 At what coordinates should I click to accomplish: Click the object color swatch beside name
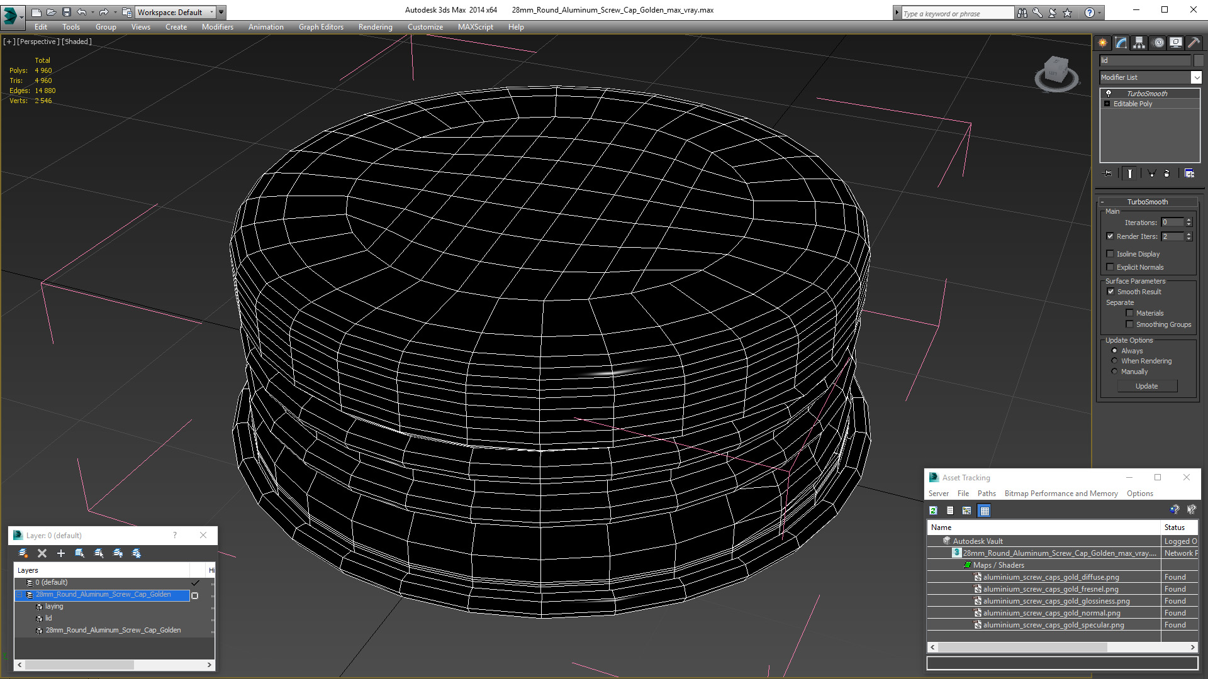[x=1199, y=60]
